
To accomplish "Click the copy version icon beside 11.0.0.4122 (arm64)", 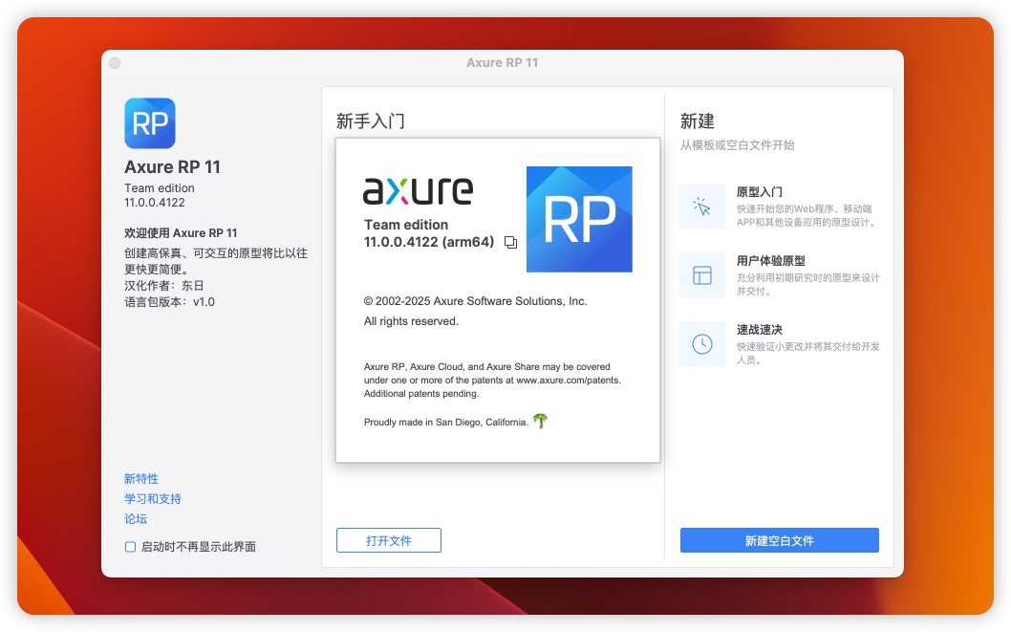I will (x=510, y=243).
